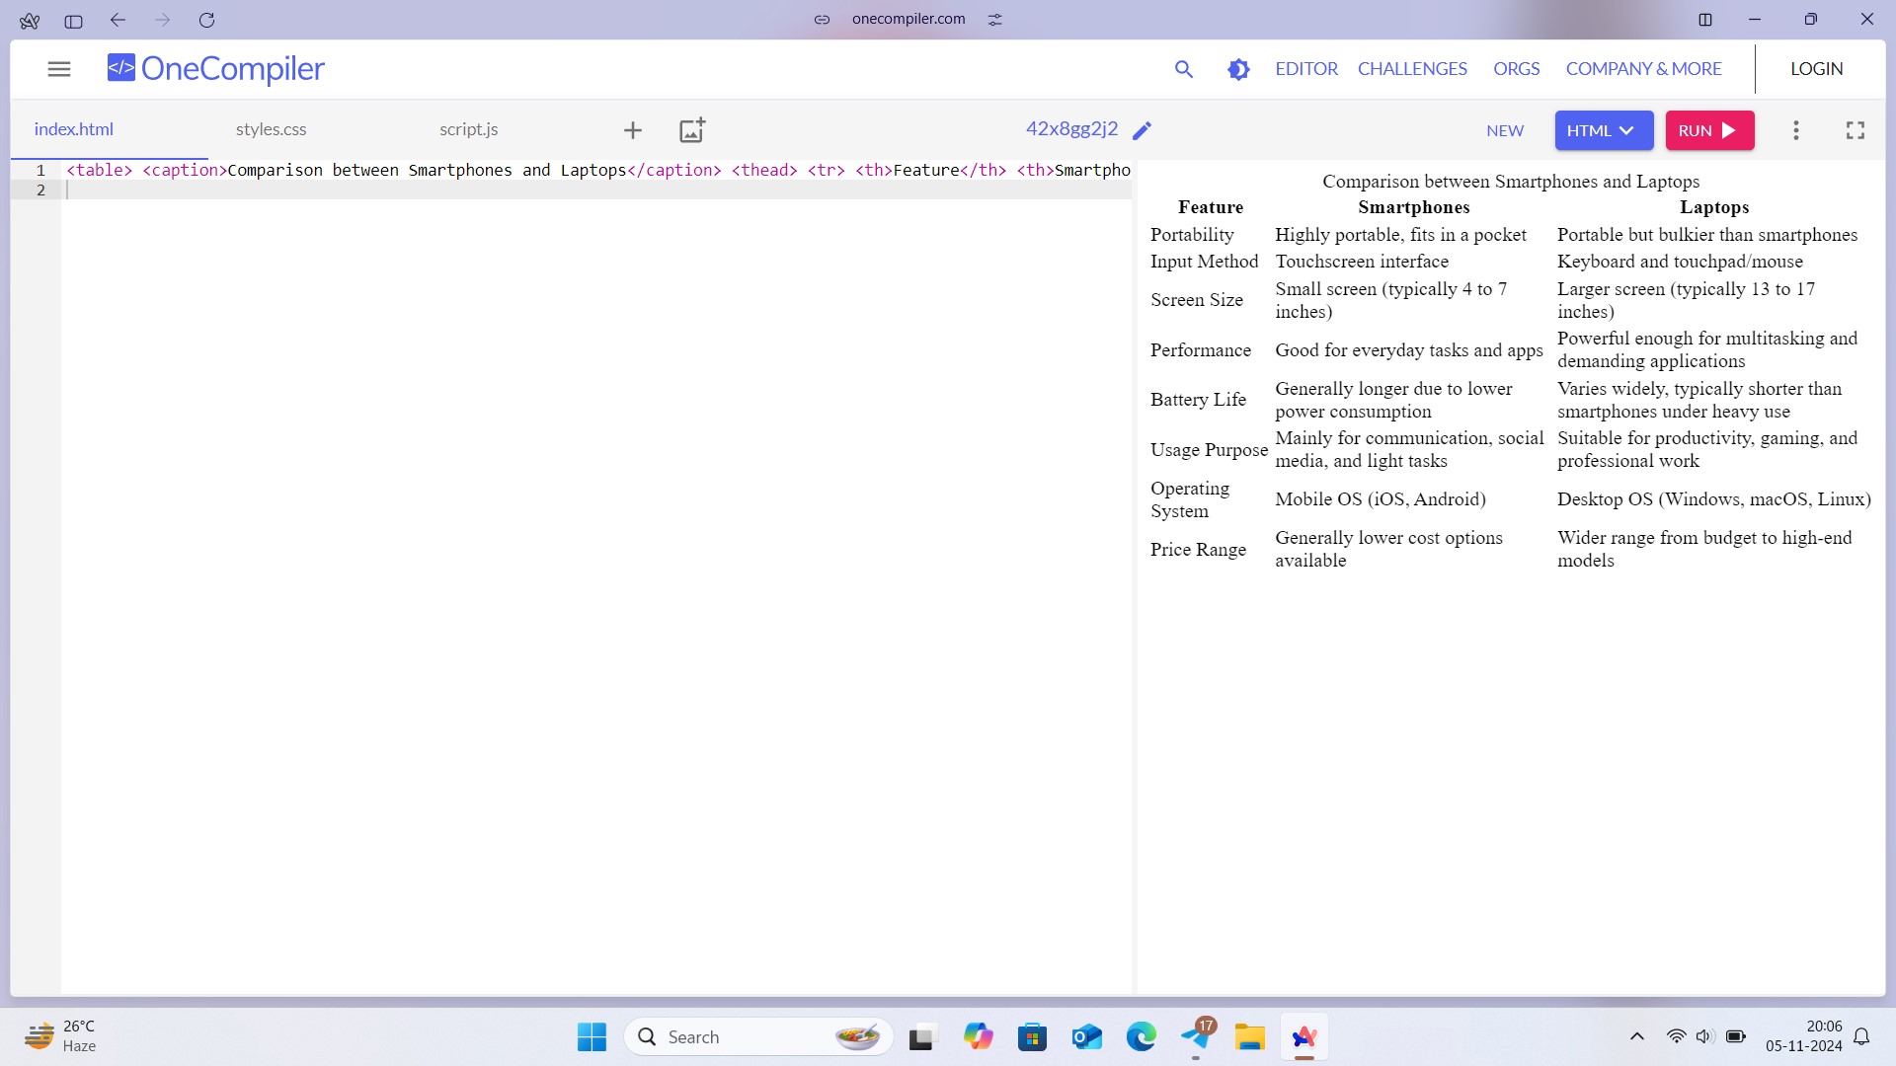Go to the EDITOR page

point(1306,69)
